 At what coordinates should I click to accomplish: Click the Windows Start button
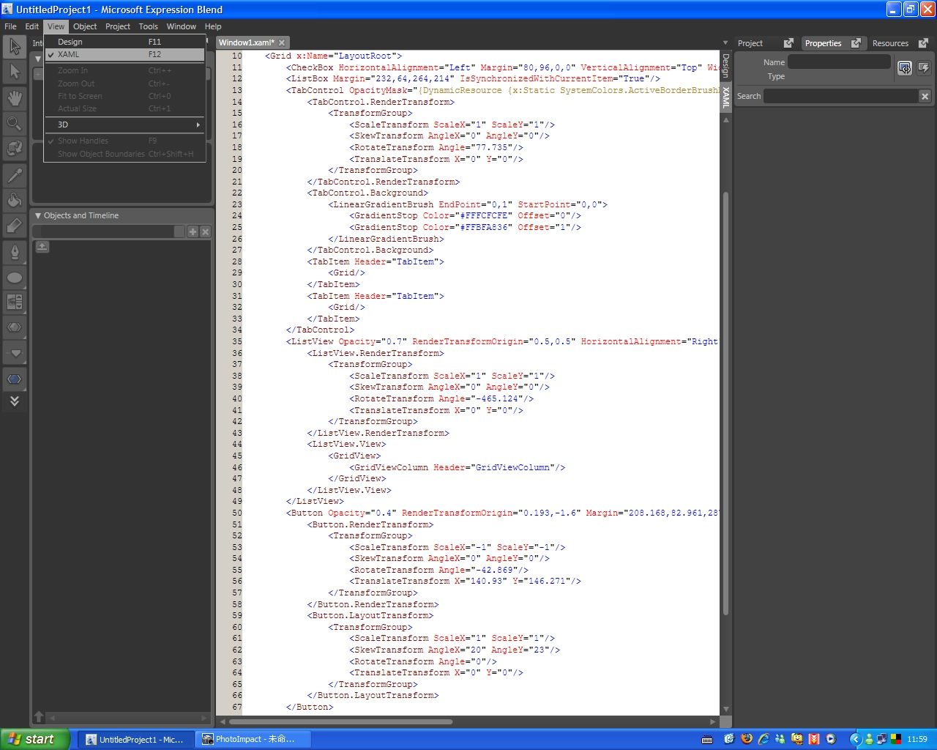tap(34, 739)
